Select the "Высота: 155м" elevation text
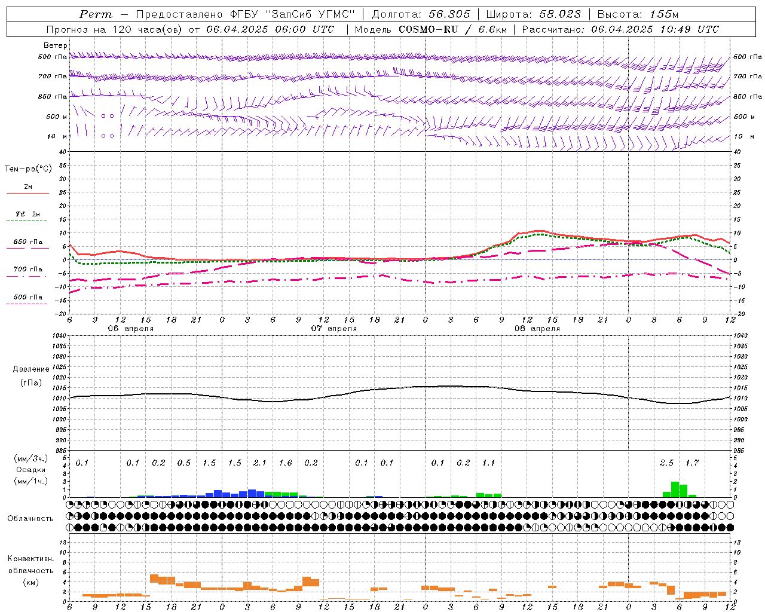 [638, 14]
